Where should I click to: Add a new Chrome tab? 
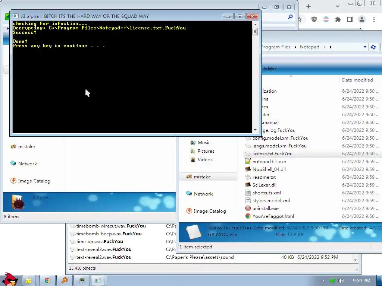[x=309, y=6]
